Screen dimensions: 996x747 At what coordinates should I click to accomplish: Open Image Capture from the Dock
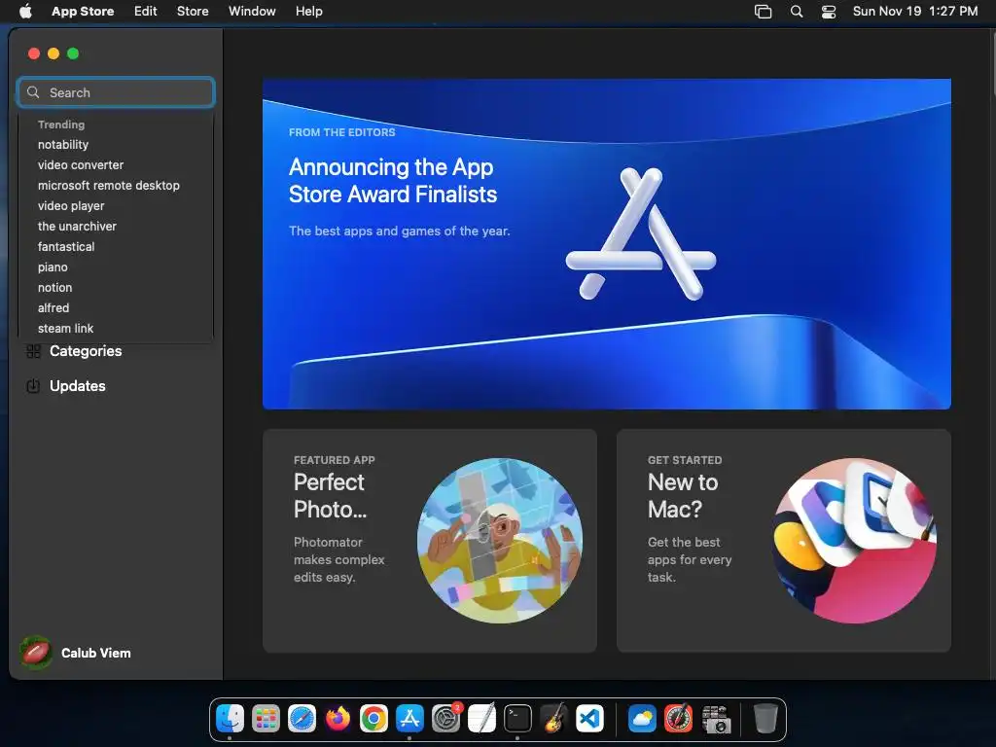(717, 719)
